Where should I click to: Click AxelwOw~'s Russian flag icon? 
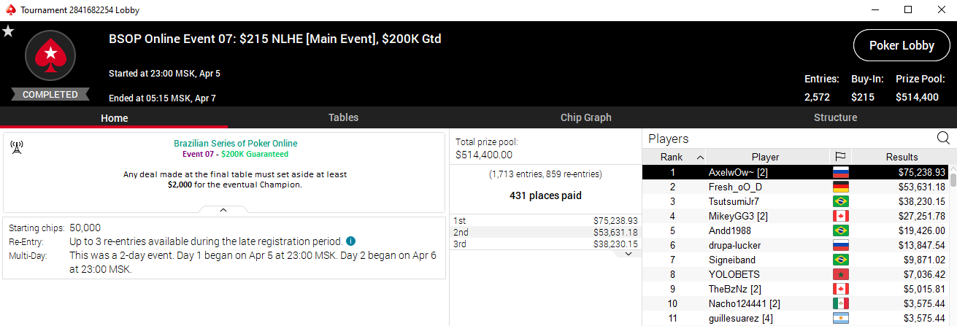pos(841,173)
